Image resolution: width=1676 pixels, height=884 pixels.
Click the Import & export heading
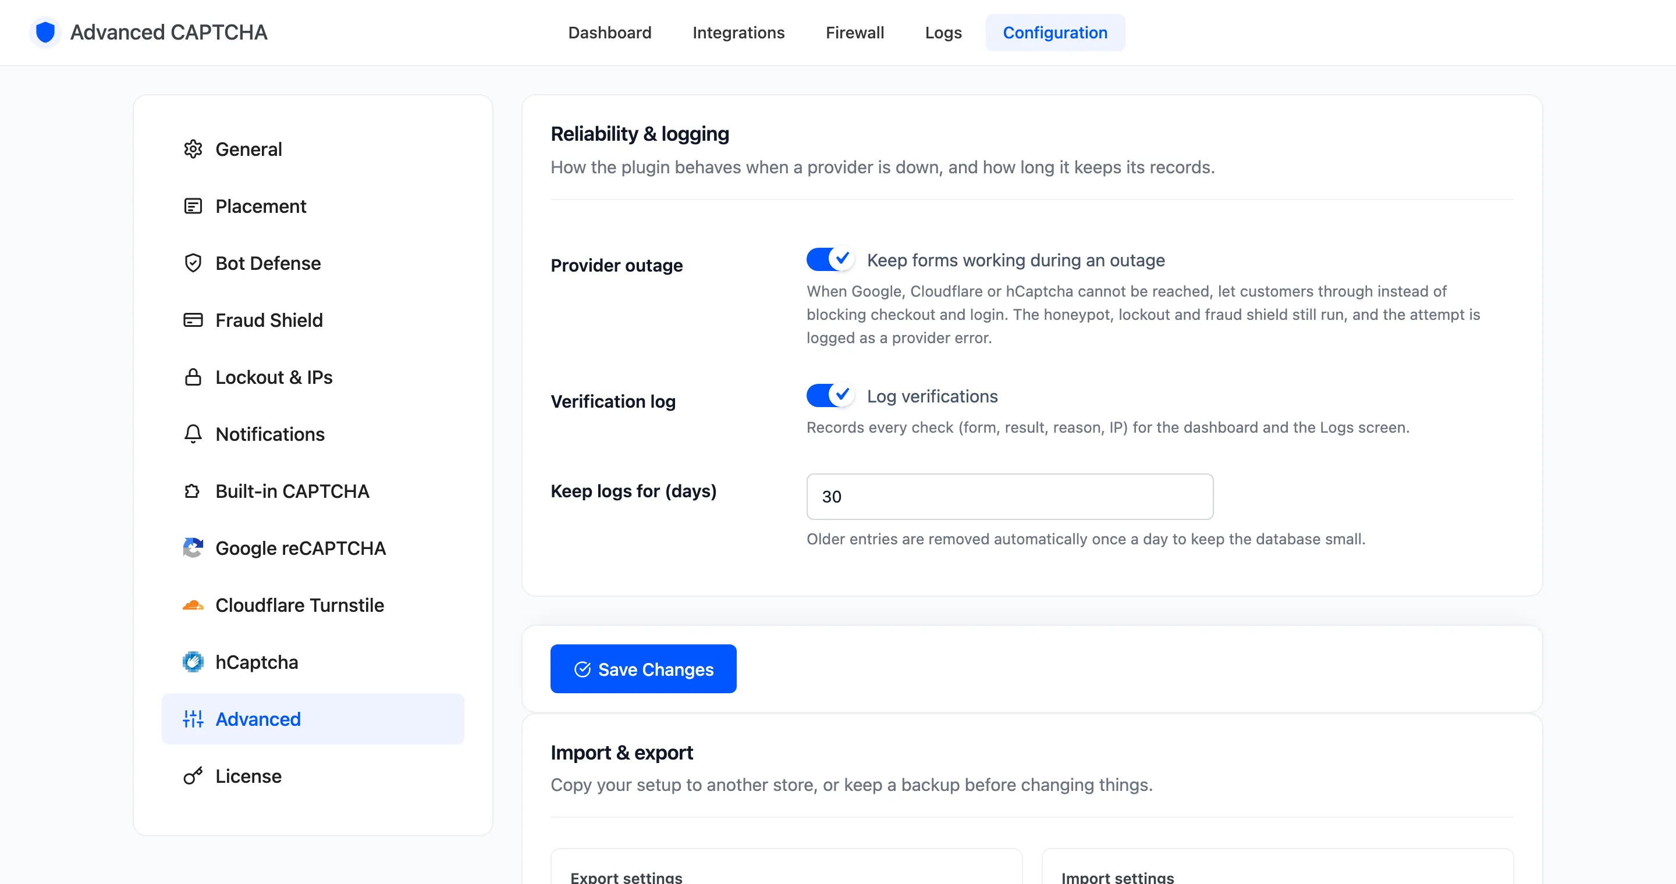point(622,753)
